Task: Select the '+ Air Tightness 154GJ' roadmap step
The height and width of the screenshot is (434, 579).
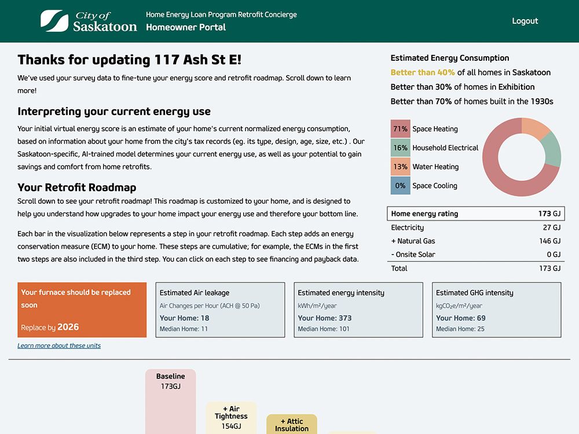Action: (230, 418)
